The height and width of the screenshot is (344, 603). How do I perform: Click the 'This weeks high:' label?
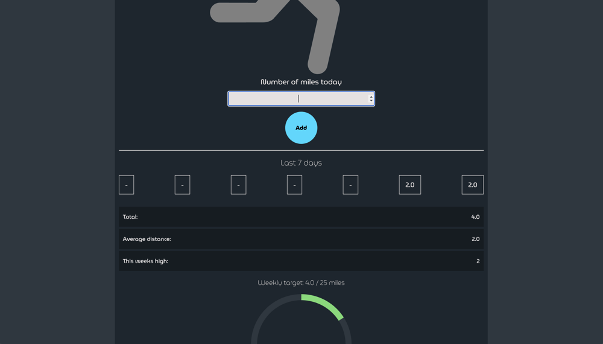[x=145, y=261]
